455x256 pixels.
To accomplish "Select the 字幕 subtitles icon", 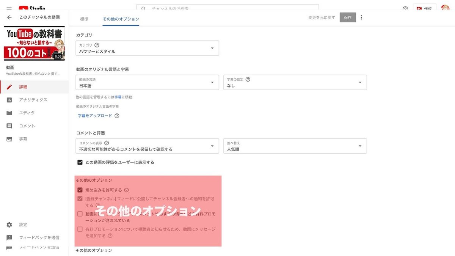I will click(10, 139).
